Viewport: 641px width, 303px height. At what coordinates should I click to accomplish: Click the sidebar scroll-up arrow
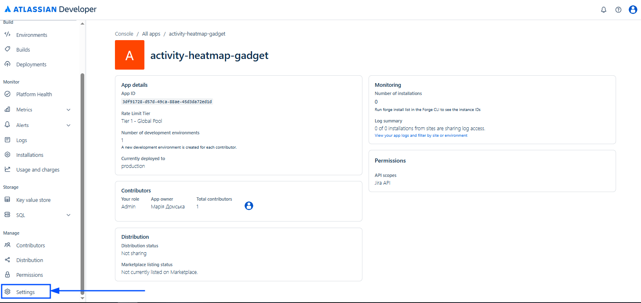[82, 23]
